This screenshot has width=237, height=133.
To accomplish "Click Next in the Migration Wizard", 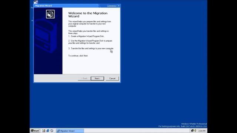I will click(x=97, y=78).
